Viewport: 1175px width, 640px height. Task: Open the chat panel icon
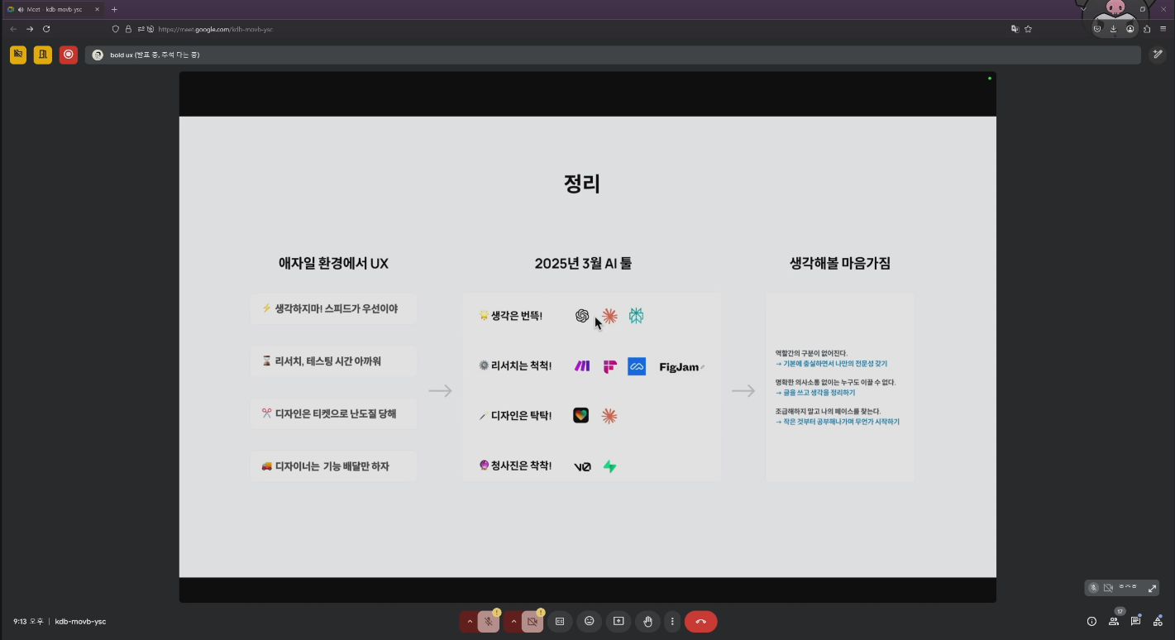tap(1136, 620)
